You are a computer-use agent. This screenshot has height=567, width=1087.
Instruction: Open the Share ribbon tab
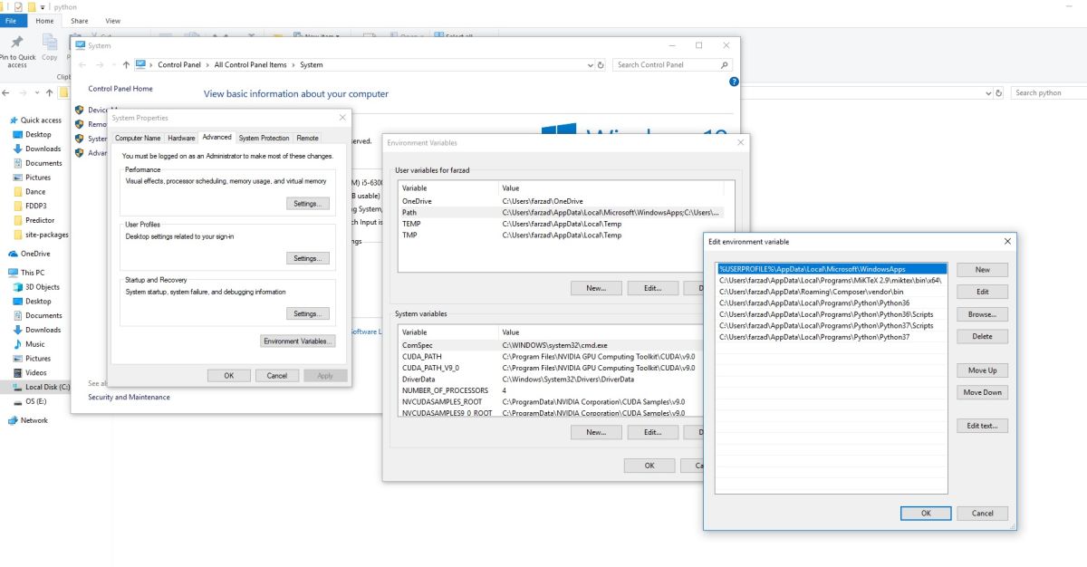(x=80, y=21)
